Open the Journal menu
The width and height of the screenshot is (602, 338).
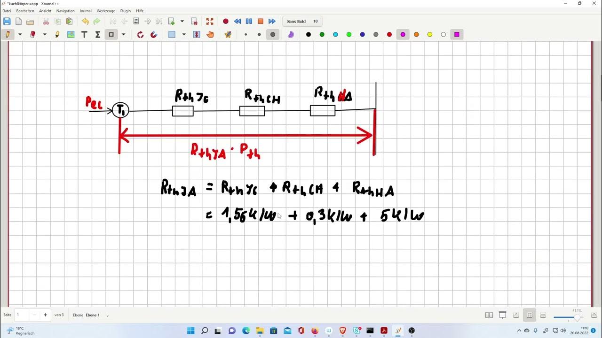pos(86,11)
